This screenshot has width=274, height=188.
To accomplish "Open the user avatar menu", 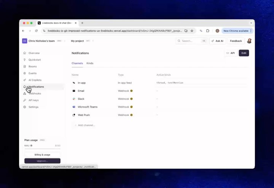I will [x=249, y=41].
